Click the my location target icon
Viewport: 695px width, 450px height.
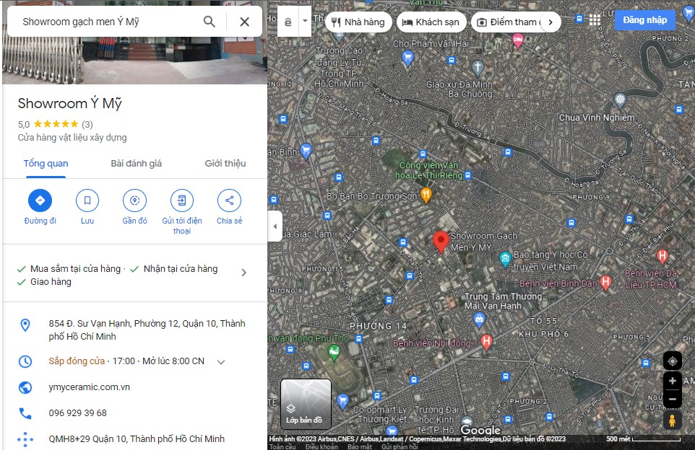(x=672, y=361)
